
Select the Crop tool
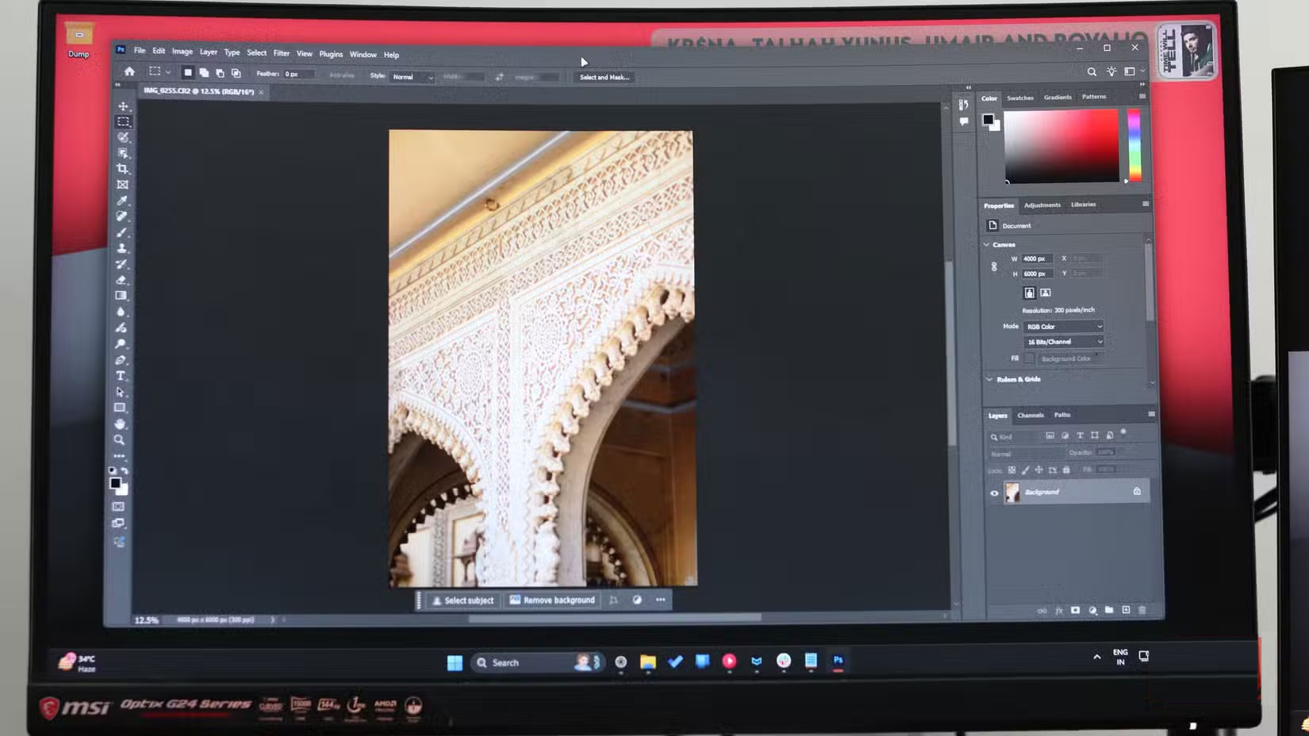click(x=122, y=168)
